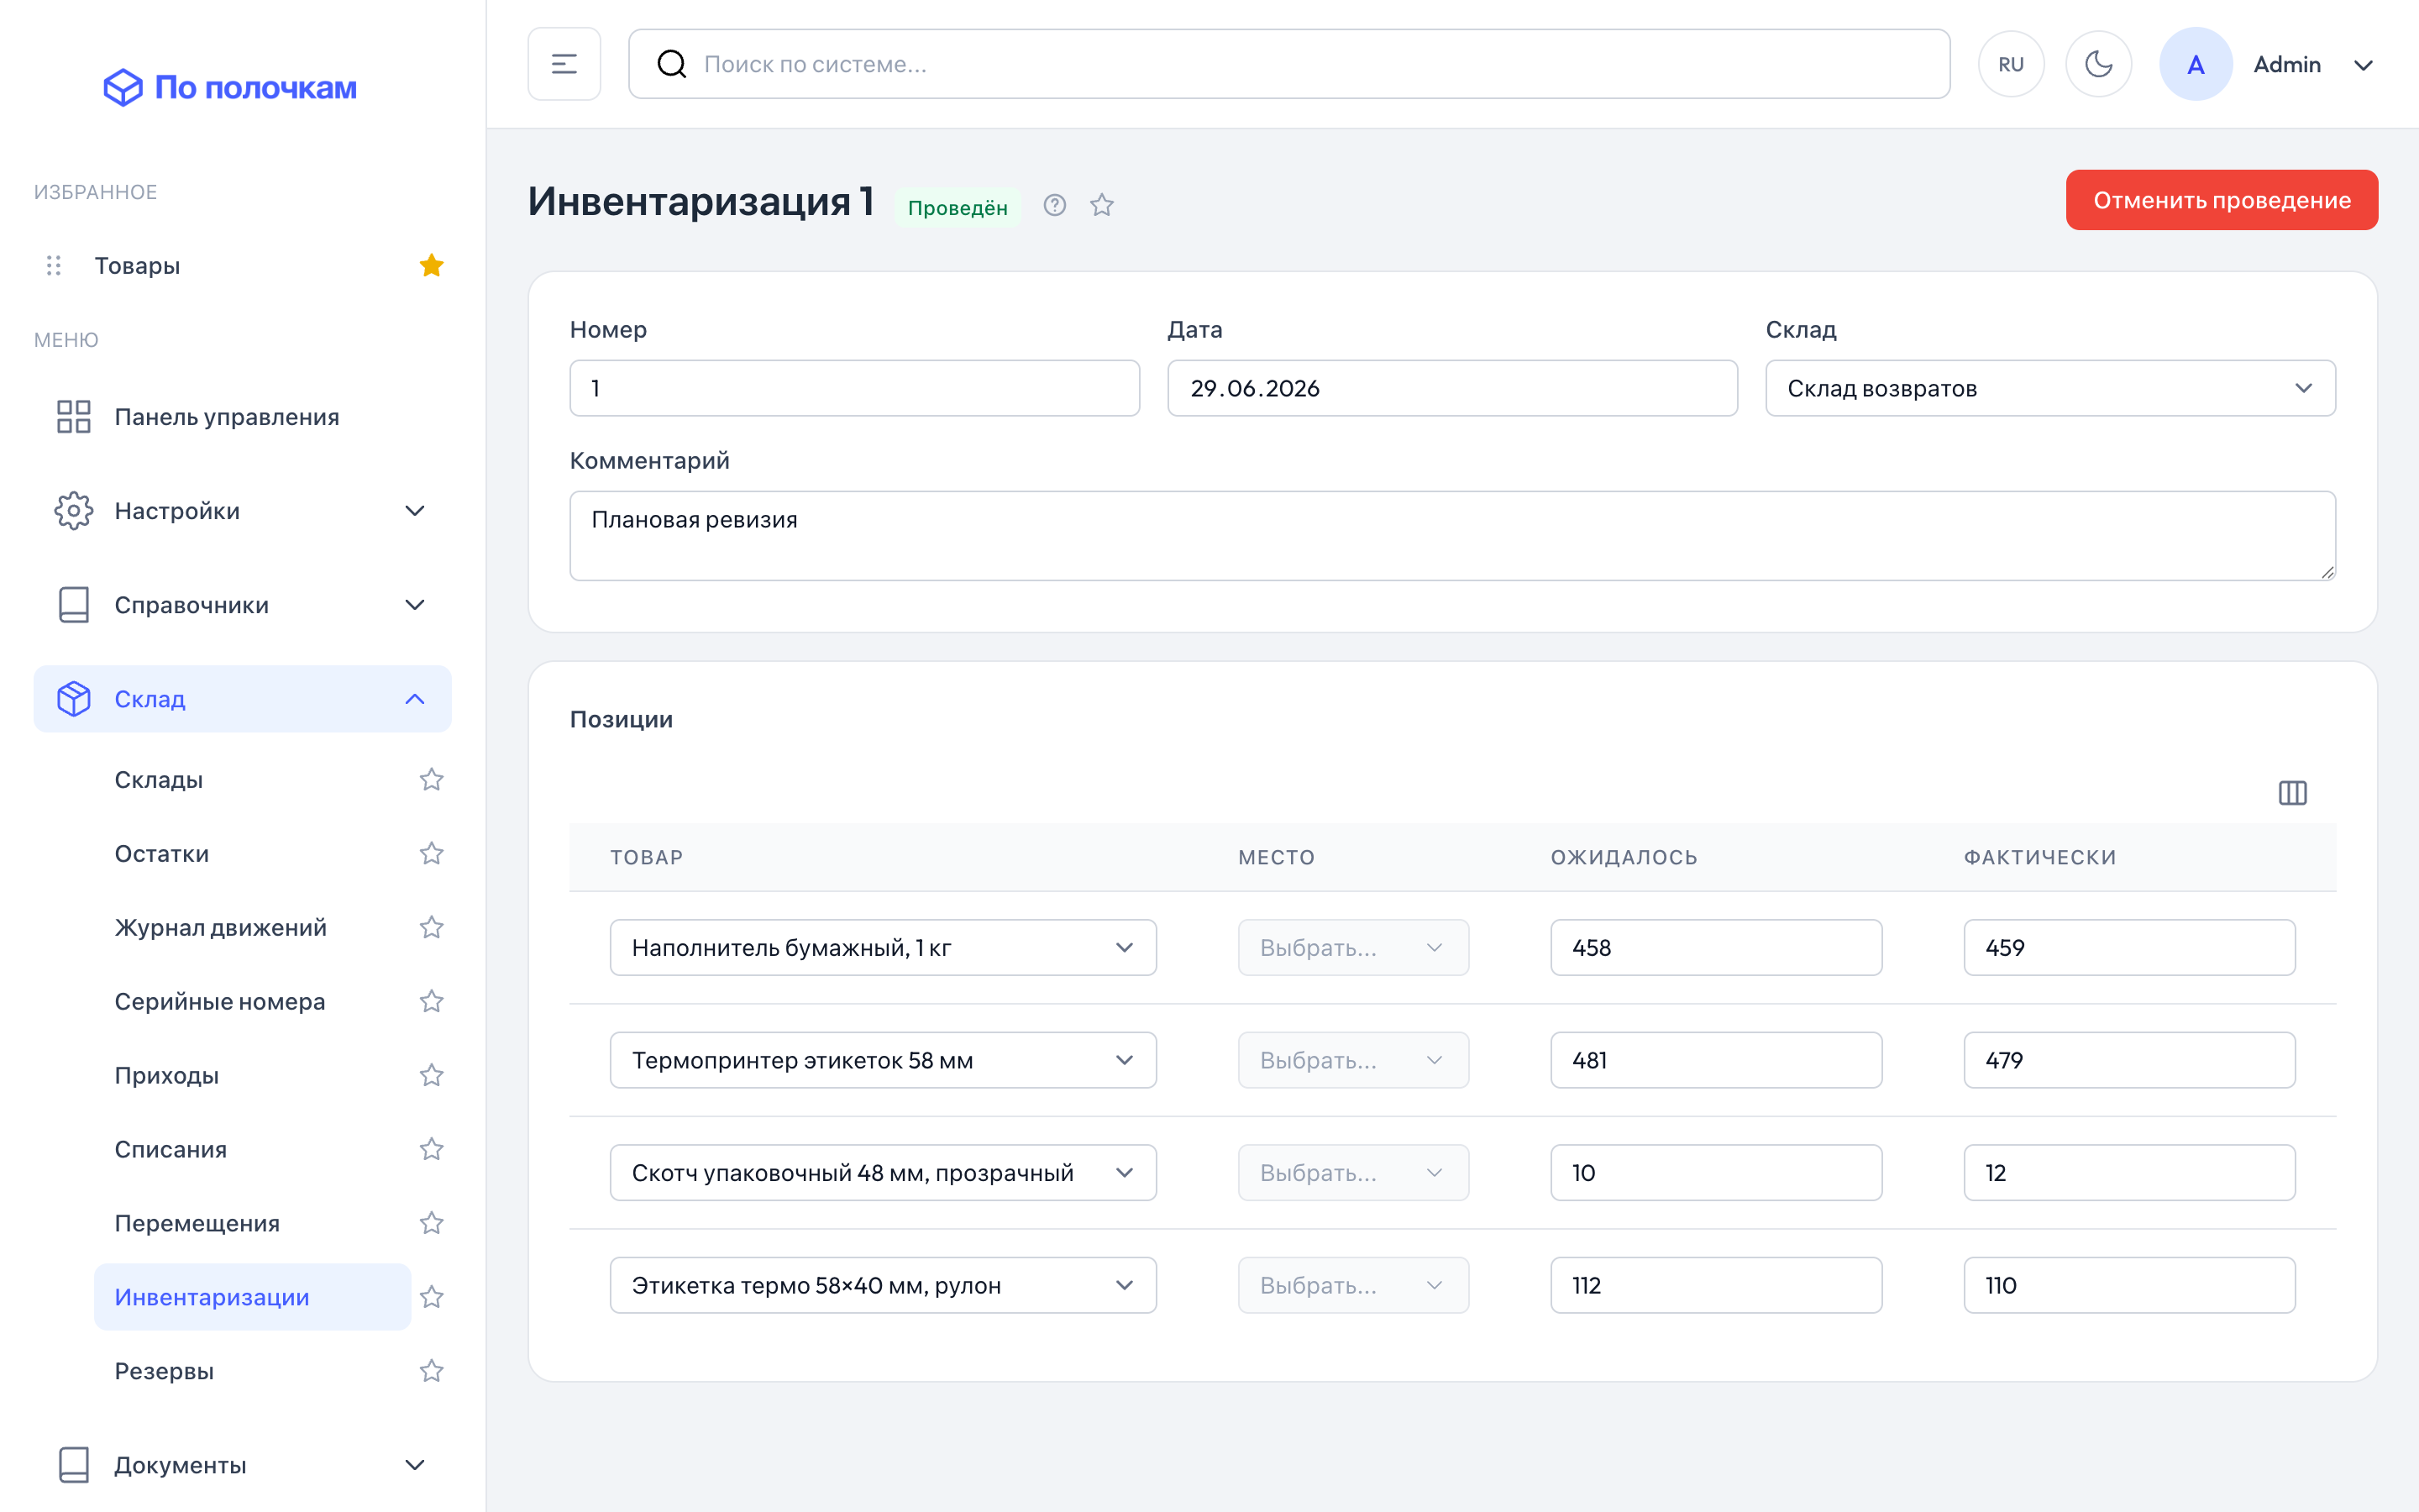Click the system search input

click(1289, 64)
